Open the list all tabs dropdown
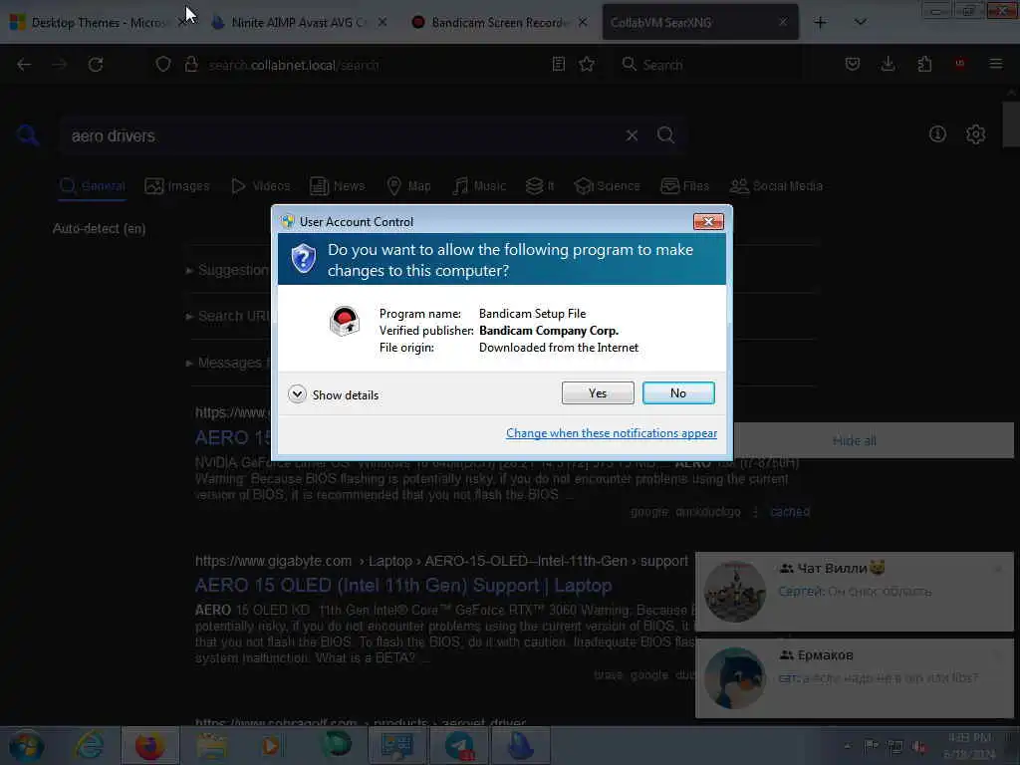The width and height of the screenshot is (1020, 765). click(860, 23)
